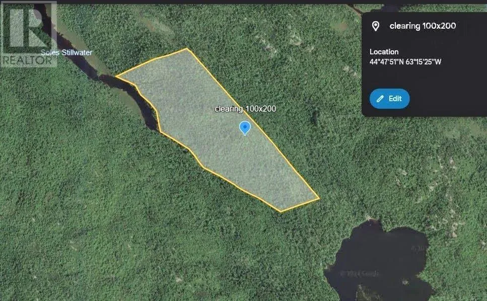Click the northernmost corner of the yellow polygon

click(187, 48)
